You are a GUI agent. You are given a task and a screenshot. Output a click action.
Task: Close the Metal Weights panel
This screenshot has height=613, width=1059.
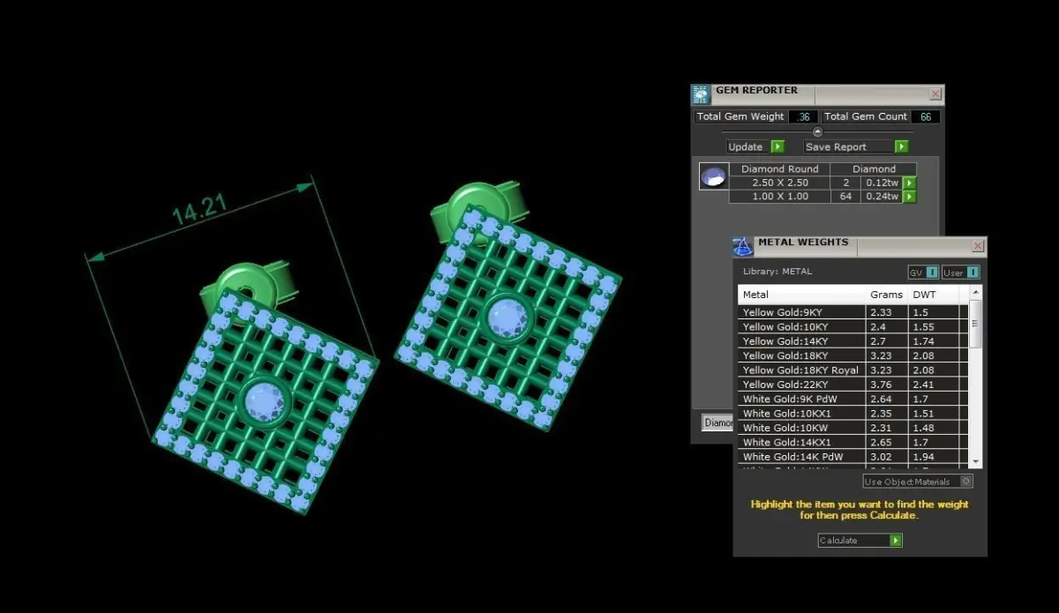click(x=978, y=246)
